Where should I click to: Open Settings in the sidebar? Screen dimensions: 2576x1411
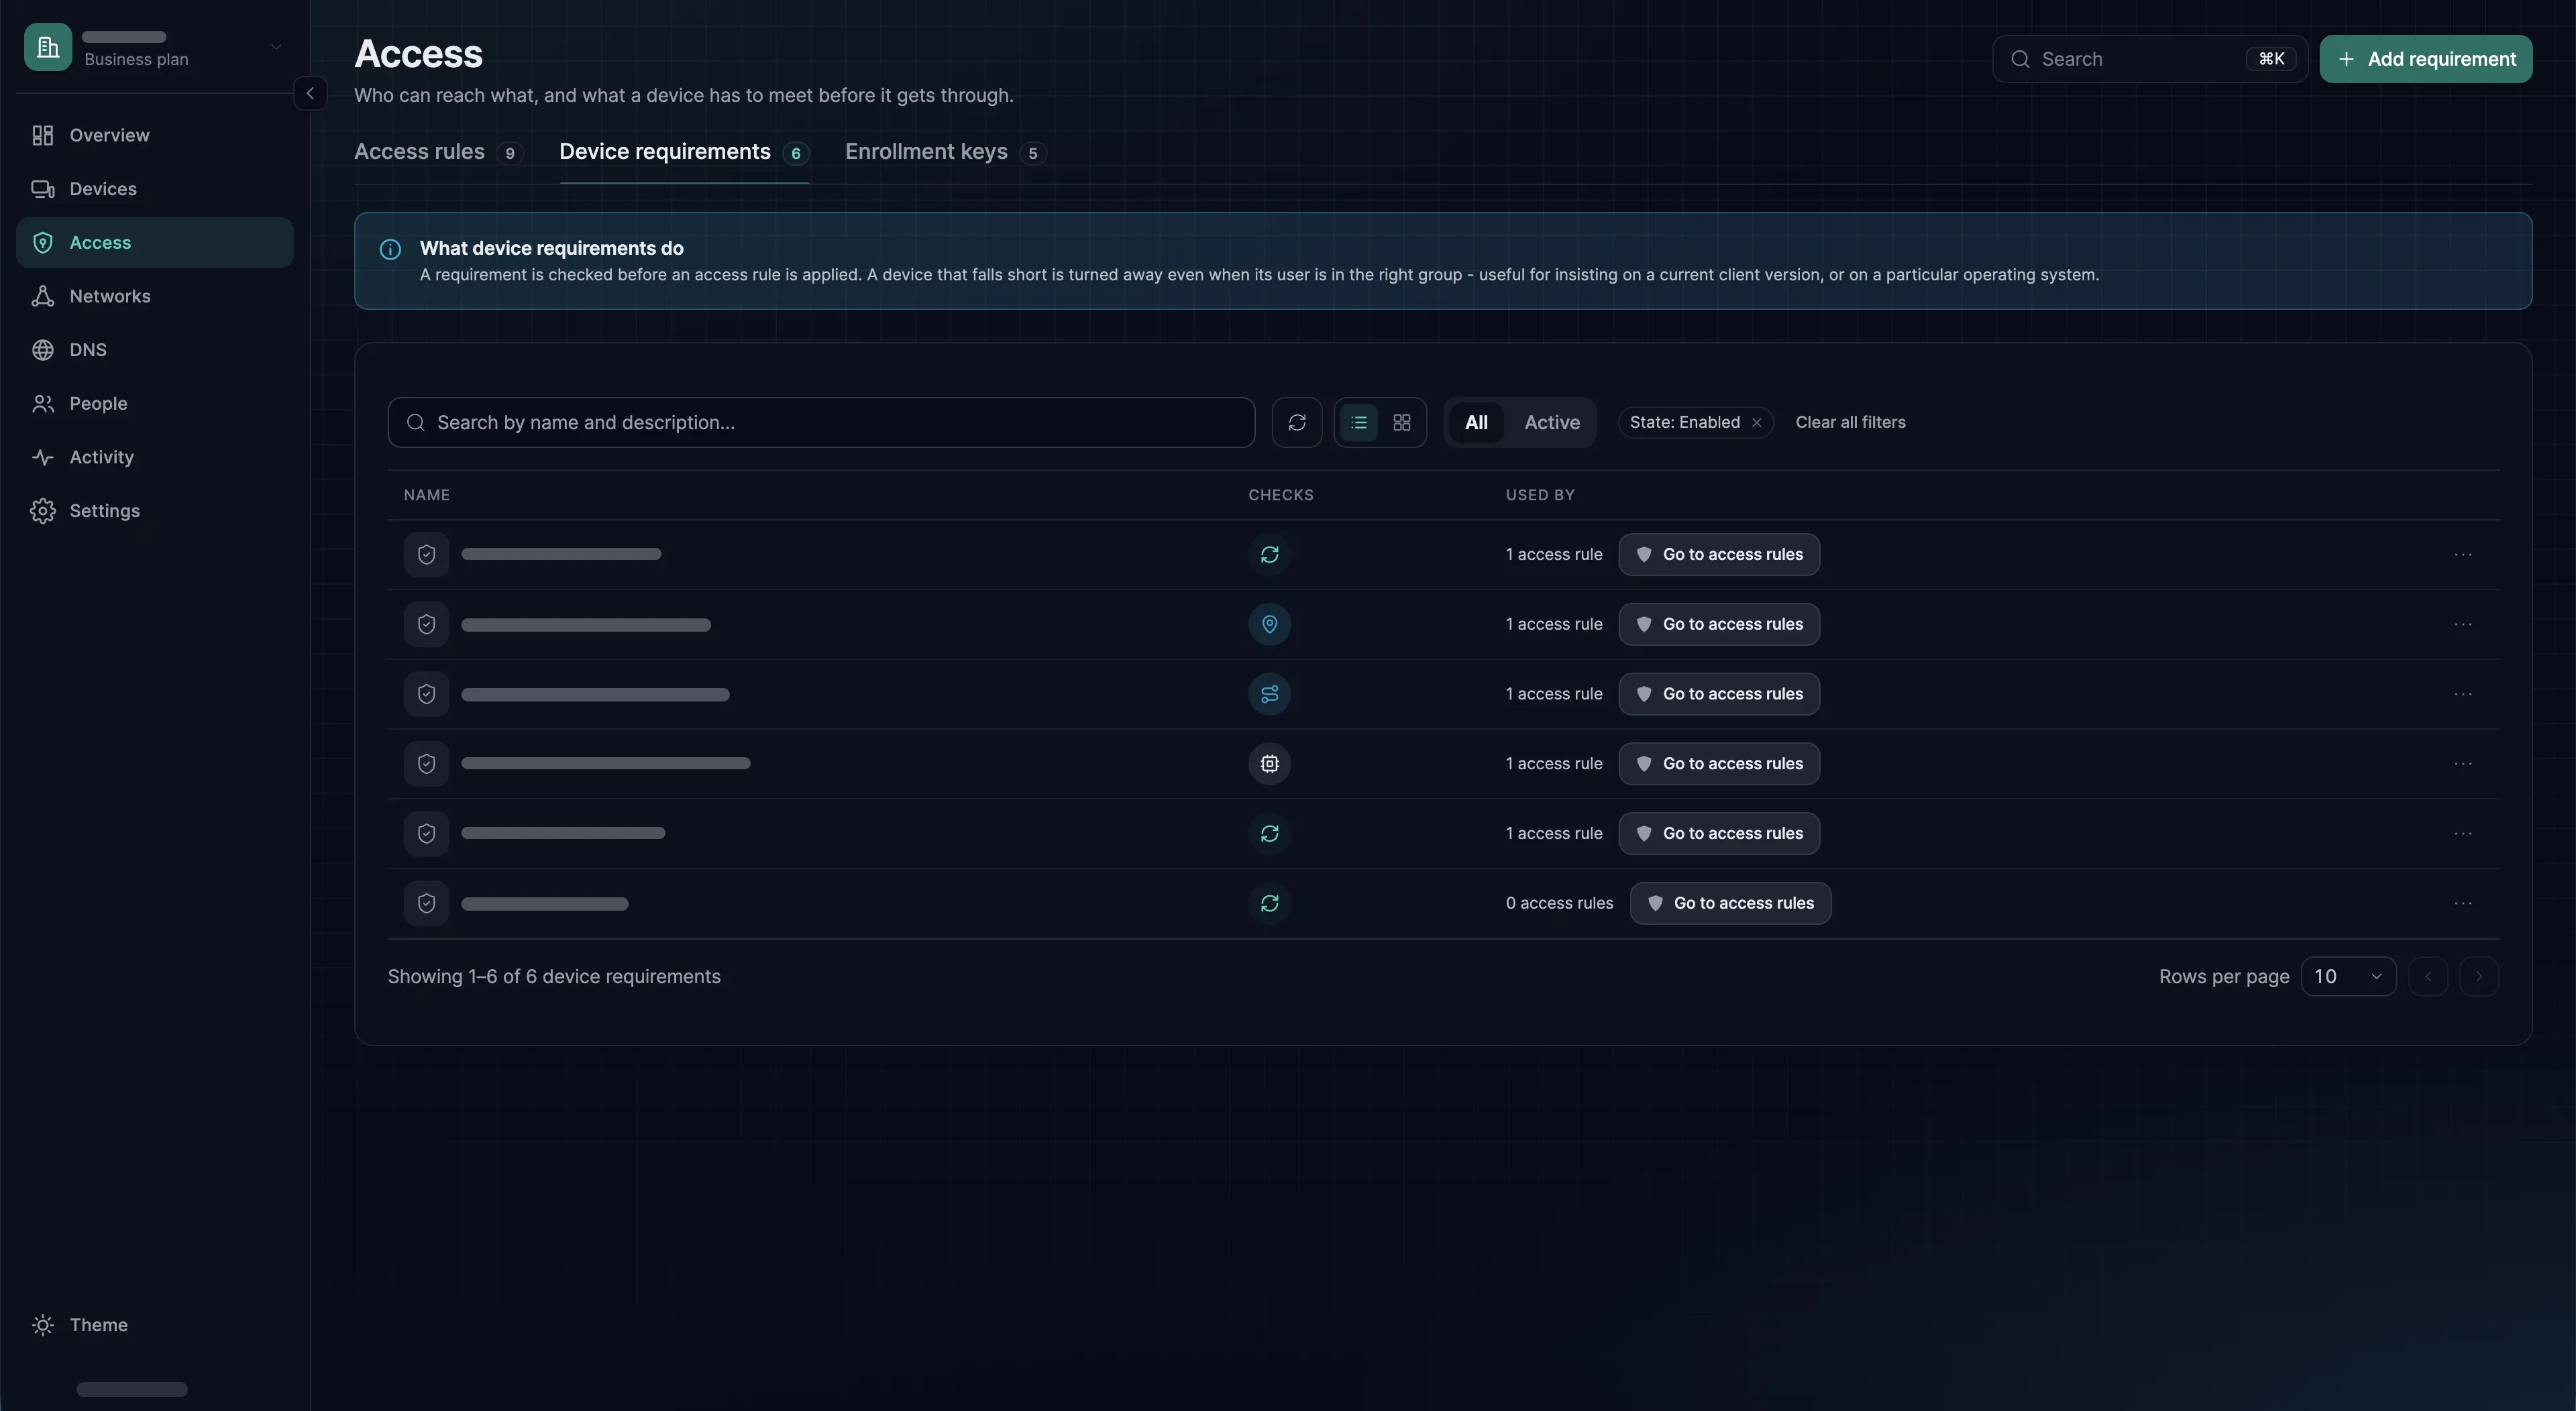pyautogui.click(x=154, y=511)
